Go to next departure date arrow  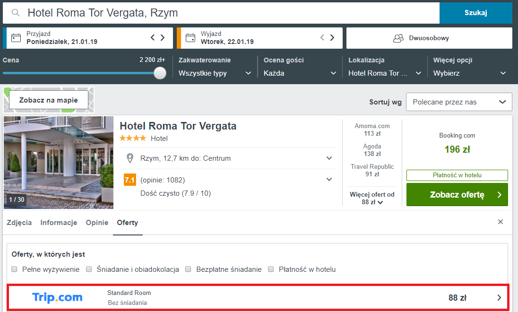(332, 37)
